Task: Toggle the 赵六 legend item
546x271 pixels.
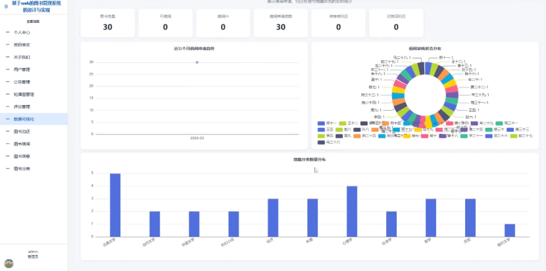Action: [342, 129]
